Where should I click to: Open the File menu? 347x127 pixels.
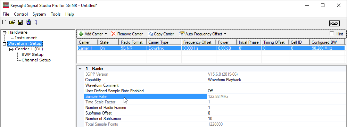6,14
